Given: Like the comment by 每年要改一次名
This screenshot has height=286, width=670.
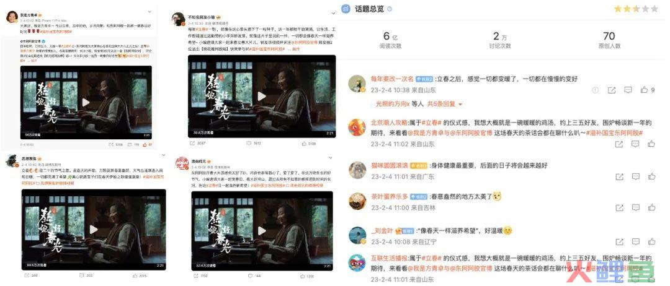Looking at the screenshot, I should point(644,90).
